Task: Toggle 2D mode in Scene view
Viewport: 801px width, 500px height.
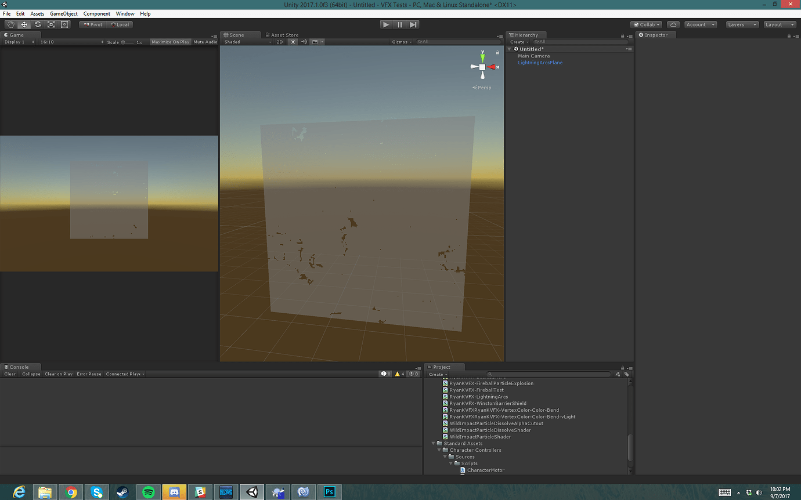Action: (x=279, y=41)
